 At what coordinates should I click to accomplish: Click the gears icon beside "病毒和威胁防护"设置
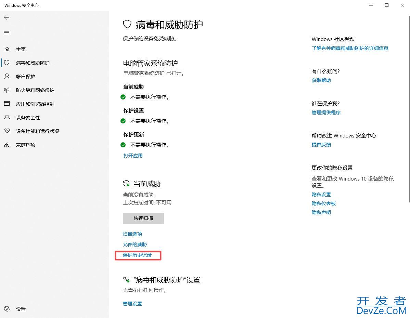pos(126,280)
